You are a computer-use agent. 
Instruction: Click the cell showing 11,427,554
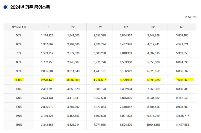coord(182,125)
